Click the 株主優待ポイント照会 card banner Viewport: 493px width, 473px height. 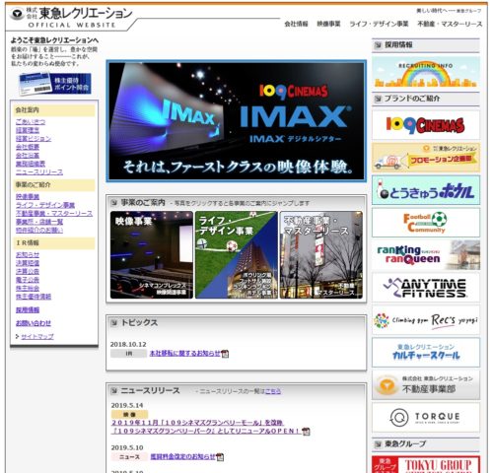55,84
